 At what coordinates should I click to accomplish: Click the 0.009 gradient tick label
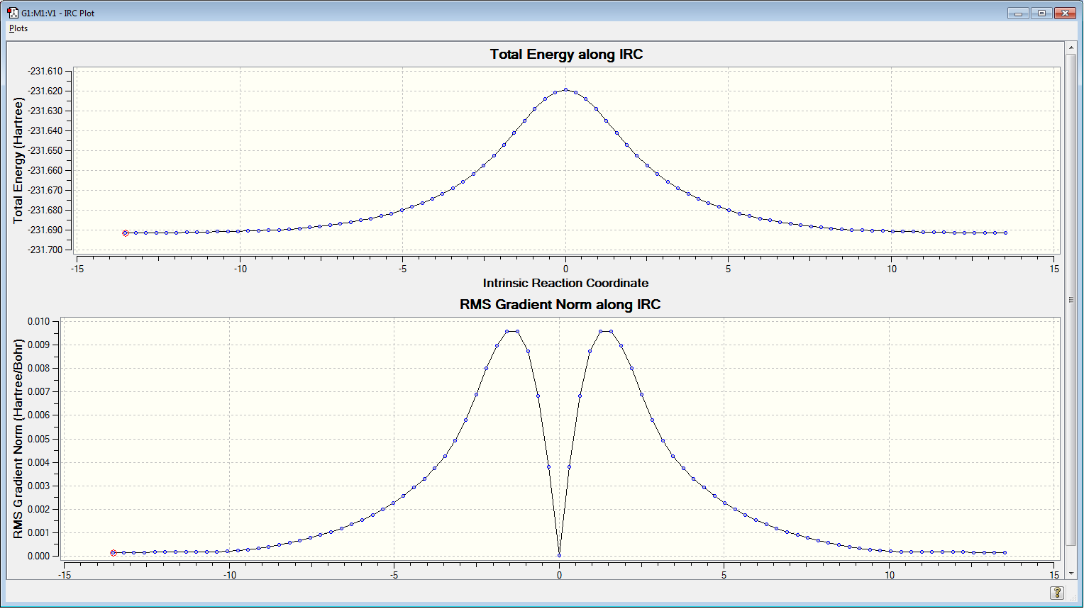(x=38, y=345)
